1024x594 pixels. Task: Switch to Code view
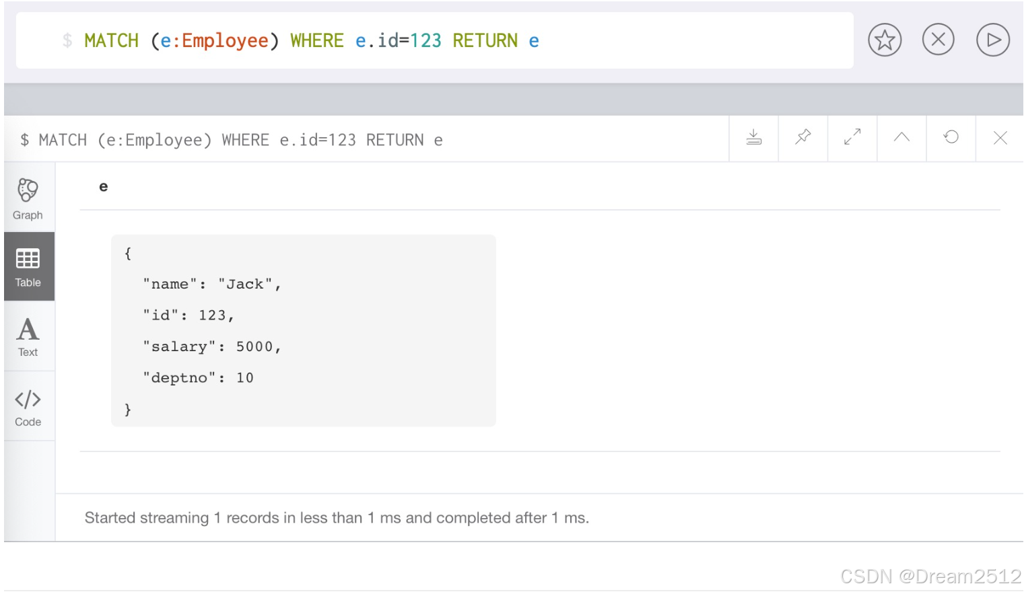[x=28, y=407]
